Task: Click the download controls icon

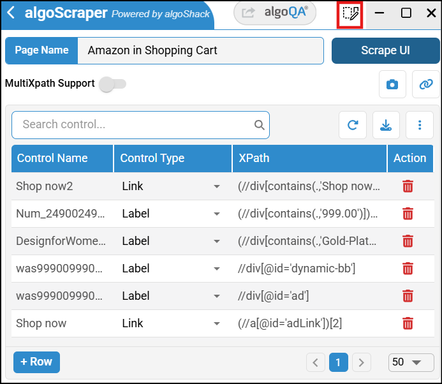Action: [x=386, y=125]
